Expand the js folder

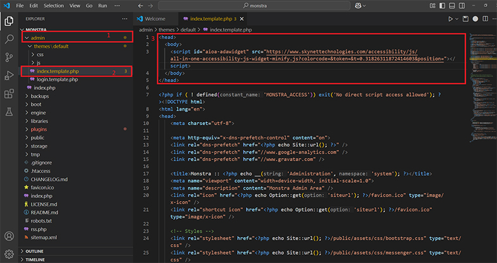33,63
